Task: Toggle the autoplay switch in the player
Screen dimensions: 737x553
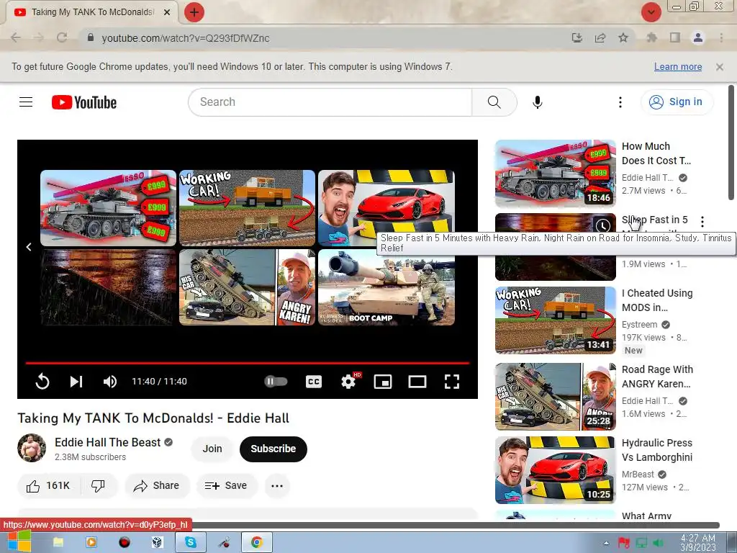Action: click(276, 382)
